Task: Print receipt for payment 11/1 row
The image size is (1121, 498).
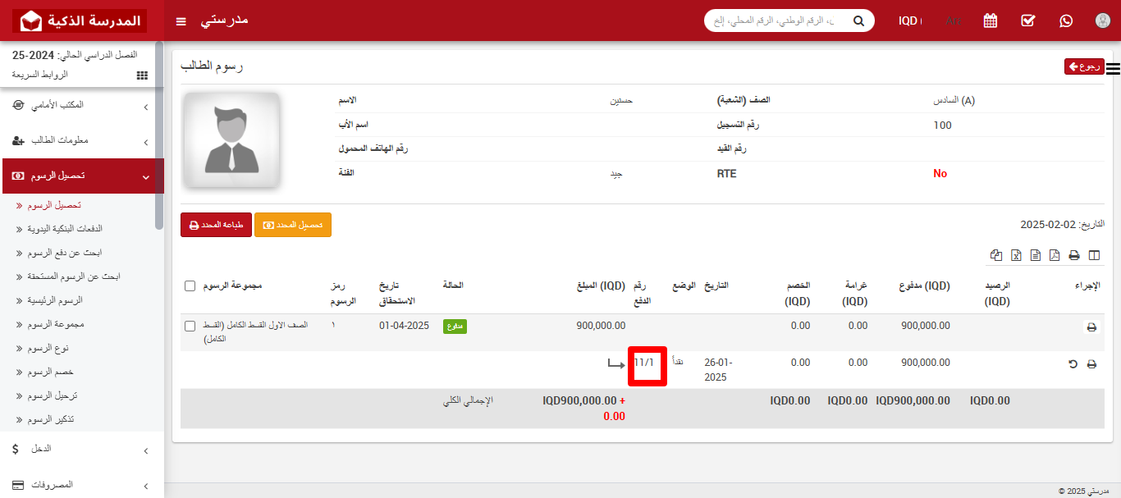Action: click(x=1091, y=363)
